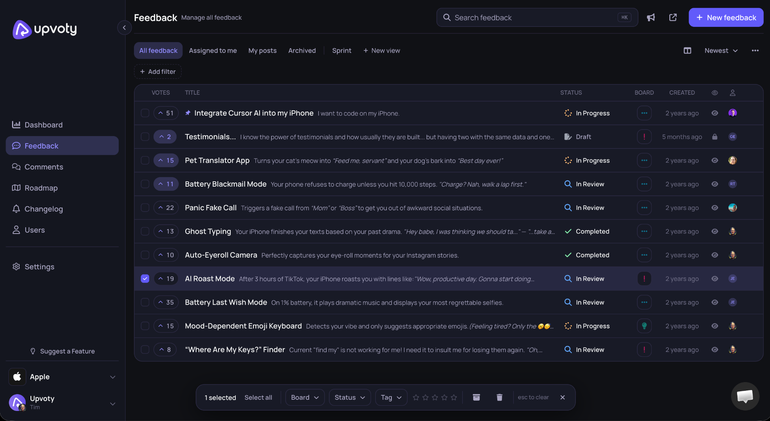Click Select all in the bulk bar
This screenshot has height=421, width=770.
pos(258,397)
